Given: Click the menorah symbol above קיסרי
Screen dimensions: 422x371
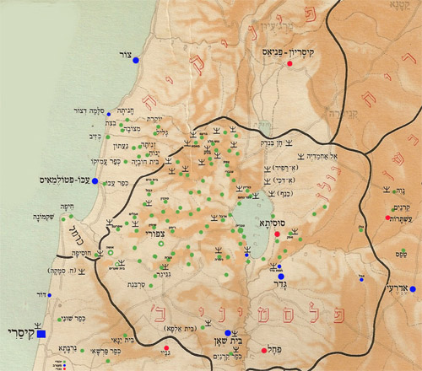Looking at the screenshot, I should coord(37,325).
